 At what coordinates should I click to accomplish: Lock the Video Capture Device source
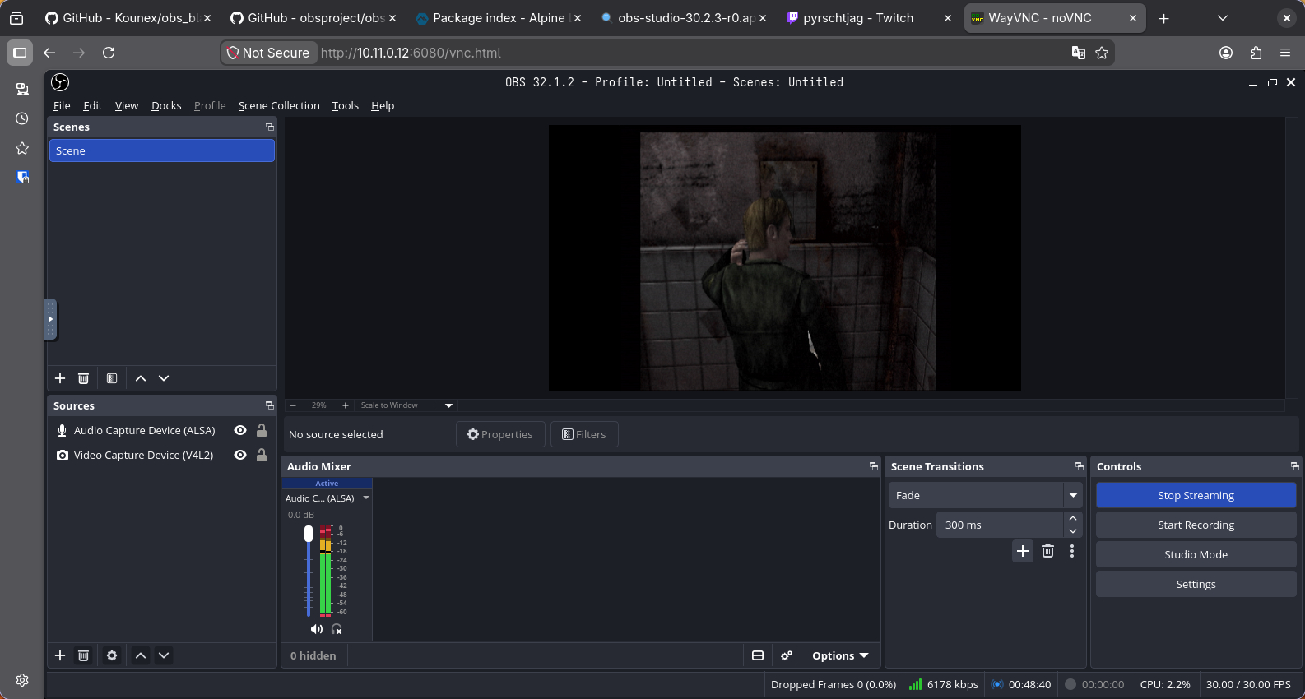click(262, 455)
